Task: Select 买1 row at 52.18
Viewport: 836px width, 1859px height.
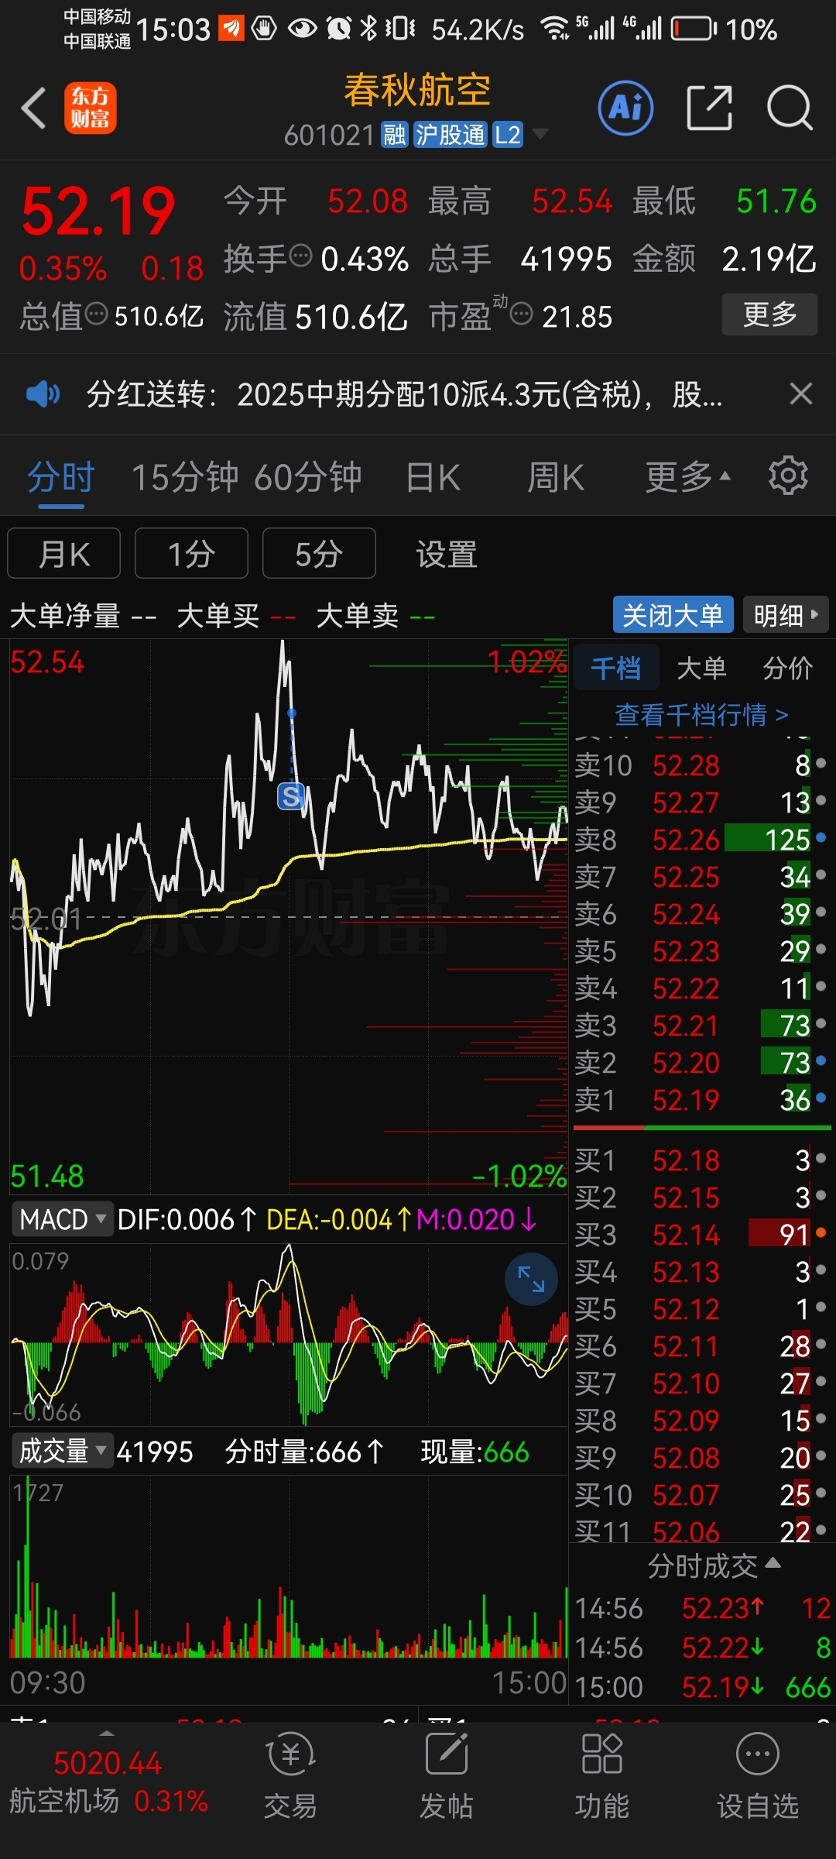Action: click(701, 1160)
